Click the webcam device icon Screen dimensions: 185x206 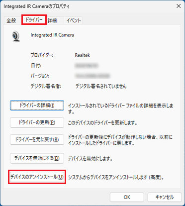pos(16,36)
